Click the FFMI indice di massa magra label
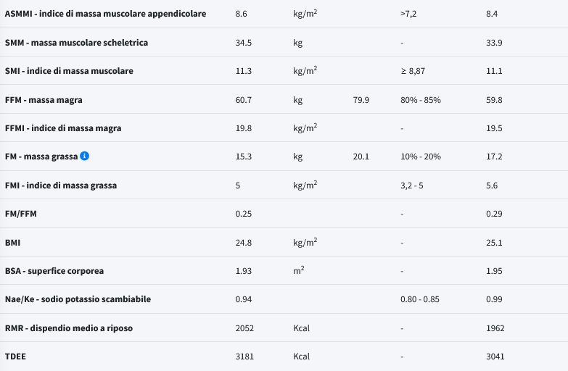 (x=63, y=128)
